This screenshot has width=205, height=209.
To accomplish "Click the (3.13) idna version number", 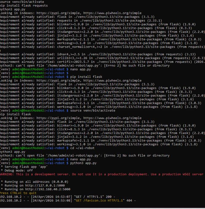I will click(x=190, y=54).
